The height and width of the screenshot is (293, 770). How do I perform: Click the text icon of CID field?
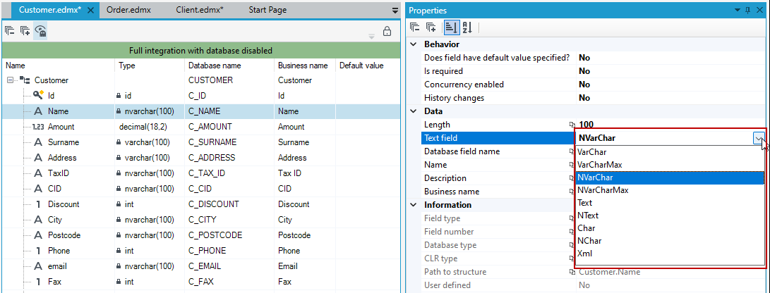tap(38, 189)
